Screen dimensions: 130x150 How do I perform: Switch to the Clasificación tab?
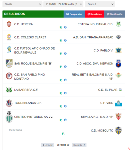point(115,14)
